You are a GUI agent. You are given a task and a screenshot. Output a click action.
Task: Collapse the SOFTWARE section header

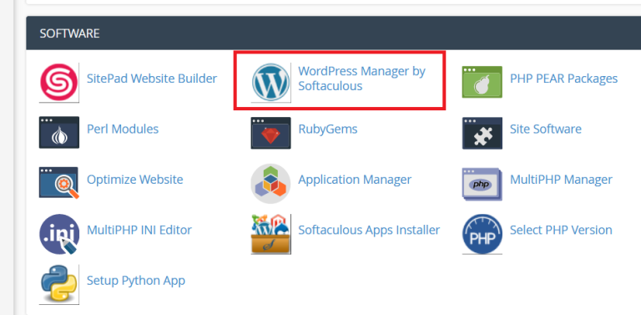coord(333,33)
